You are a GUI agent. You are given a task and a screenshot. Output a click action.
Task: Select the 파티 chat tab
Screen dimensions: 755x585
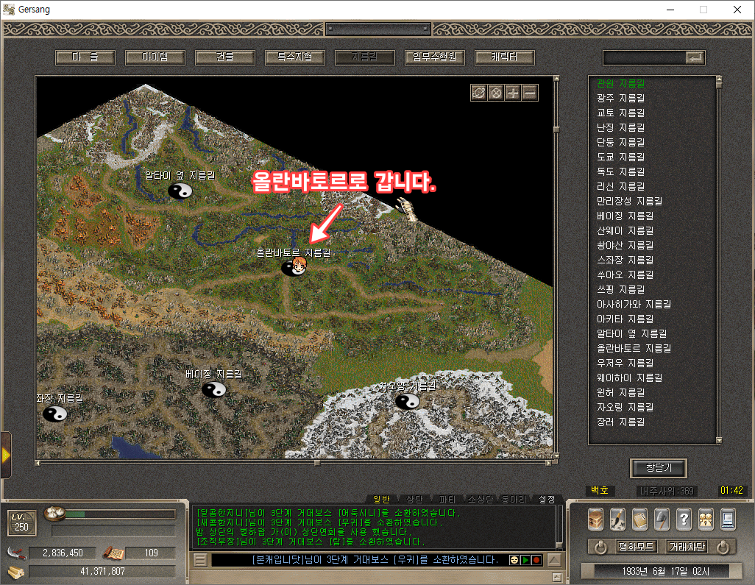[x=447, y=500]
